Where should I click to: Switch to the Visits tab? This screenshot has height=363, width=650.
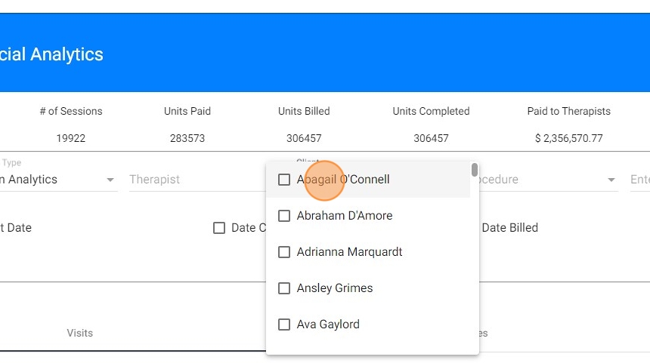tap(80, 333)
